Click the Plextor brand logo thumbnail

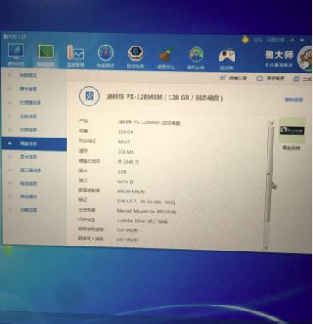tap(292, 131)
